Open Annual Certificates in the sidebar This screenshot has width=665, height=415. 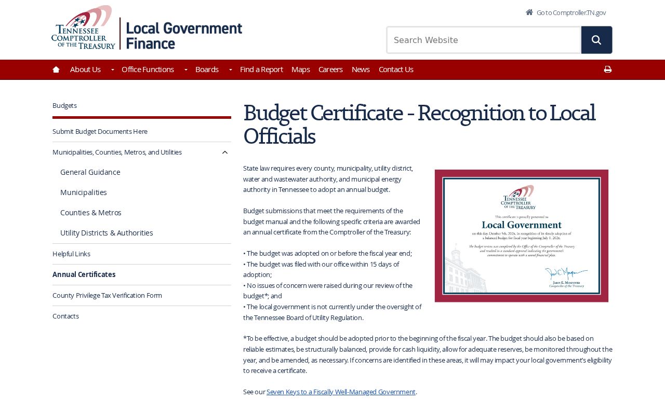tap(84, 275)
